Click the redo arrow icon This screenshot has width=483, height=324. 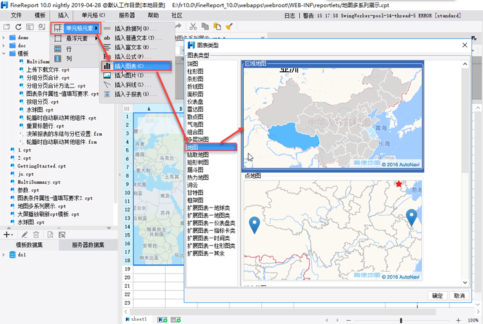click(179, 26)
